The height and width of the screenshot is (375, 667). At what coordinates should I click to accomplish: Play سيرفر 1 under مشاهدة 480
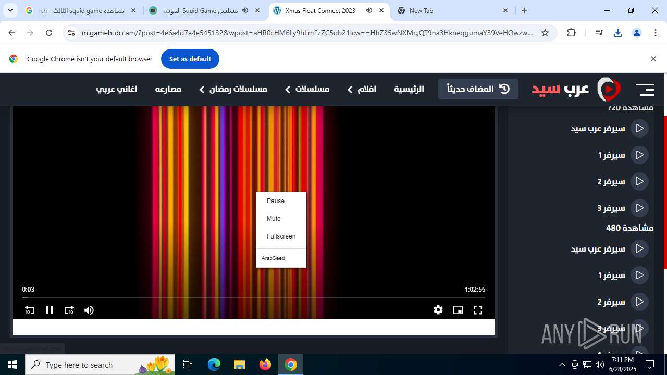click(x=623, y=275)
